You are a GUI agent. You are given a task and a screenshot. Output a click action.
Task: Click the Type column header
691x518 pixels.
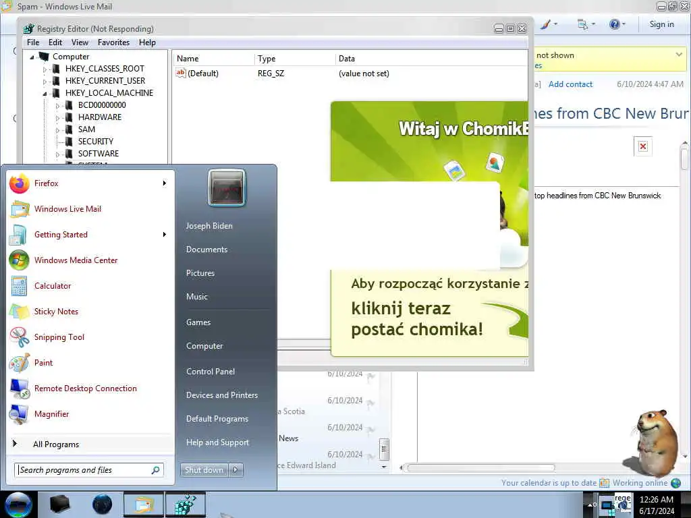[x=296, y=59]
